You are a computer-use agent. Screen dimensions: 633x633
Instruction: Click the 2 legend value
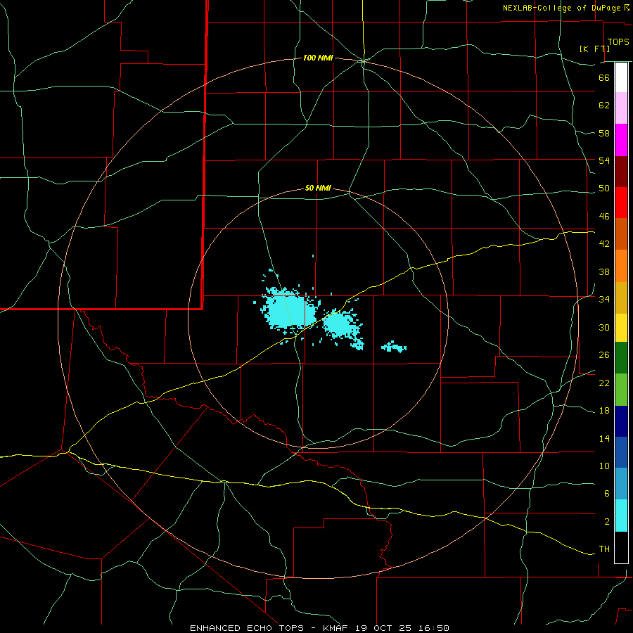(x=607, y=522)
